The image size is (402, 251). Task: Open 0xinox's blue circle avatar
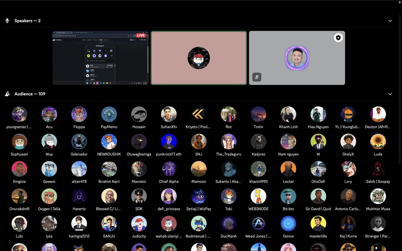click(288, 224)
